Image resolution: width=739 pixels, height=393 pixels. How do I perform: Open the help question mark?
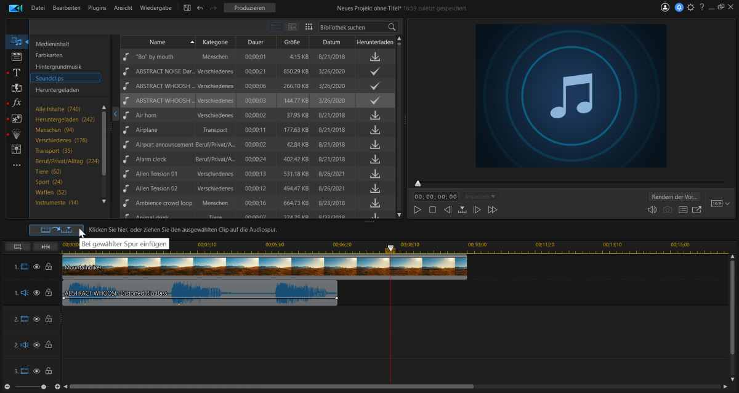(x=702, y=8)
